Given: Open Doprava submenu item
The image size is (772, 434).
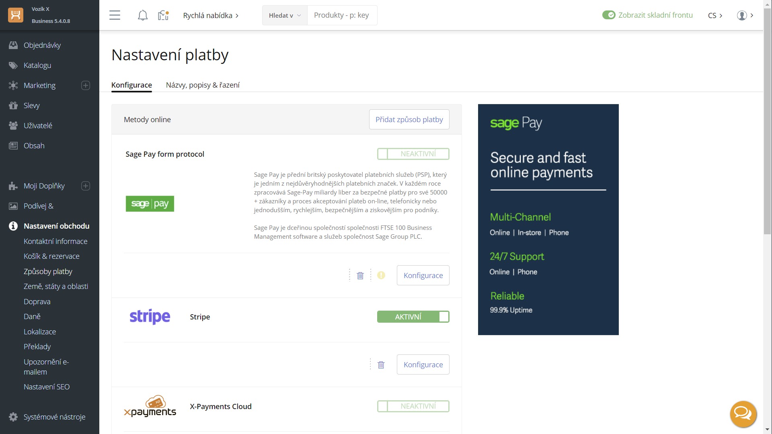Looking at the screenshot, I should 37,301.
